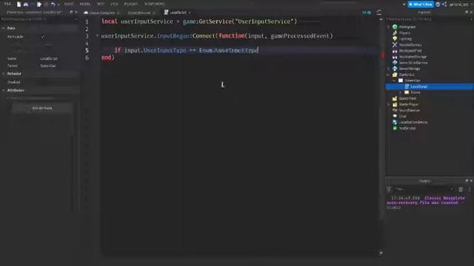Screen dimensions: 474x266
Task: Collapse the function fold arrow on line 3
Action: (97, 35)
